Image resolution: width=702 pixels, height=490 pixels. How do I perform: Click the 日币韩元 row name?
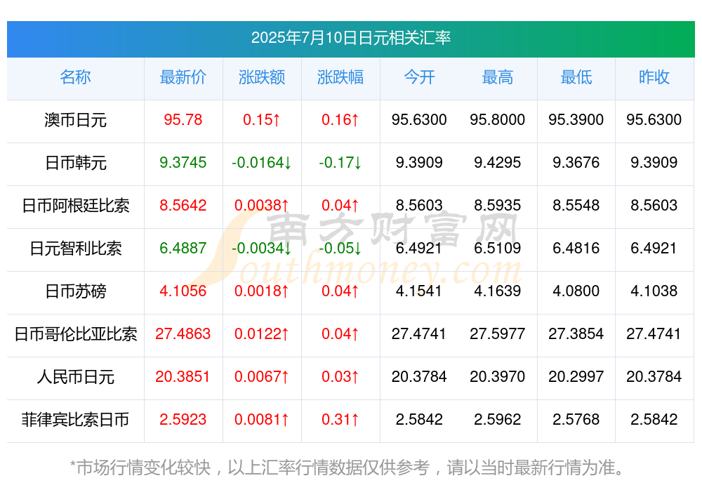[x=75, y=163]
